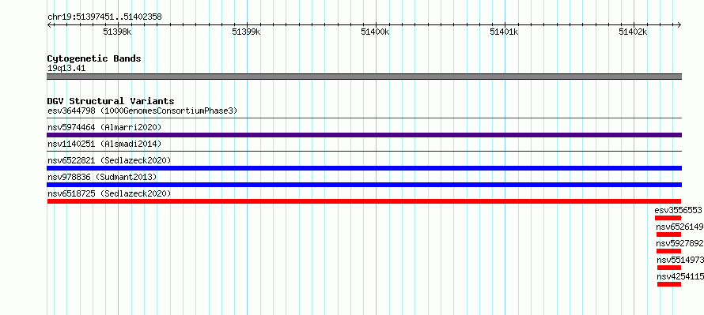The width and height of the screenshot is (704, 315).
Task: Click the esv3556553 label text
Action: [x=678, y=210]
